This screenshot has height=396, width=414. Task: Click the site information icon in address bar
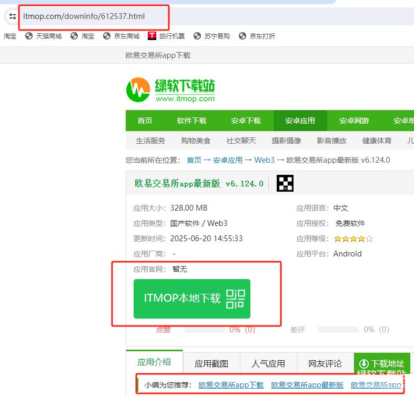click(x=12, y=16)
